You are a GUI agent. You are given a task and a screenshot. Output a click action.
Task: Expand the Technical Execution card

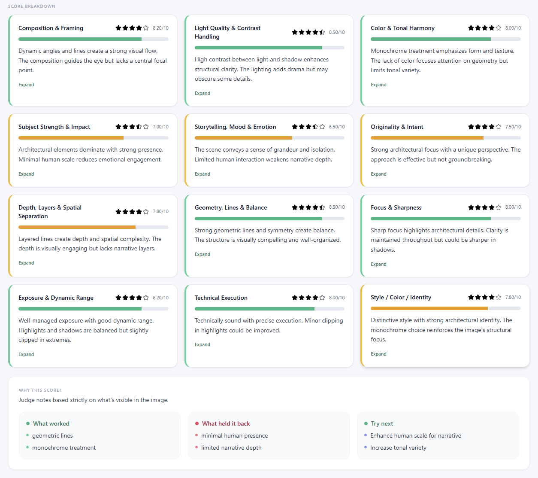[x=203, y=344]
